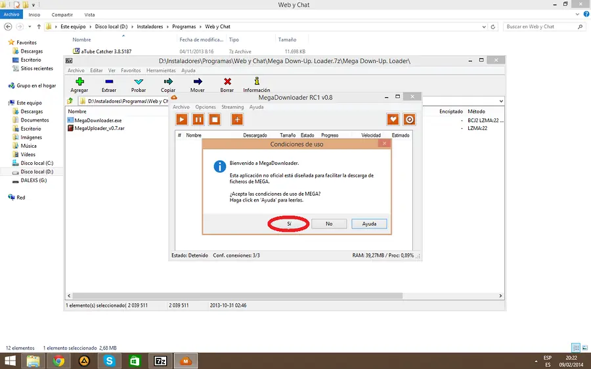Open 7-Zip taskbar icon
This screenshot has width=591, height=369.
coord(160,361)
